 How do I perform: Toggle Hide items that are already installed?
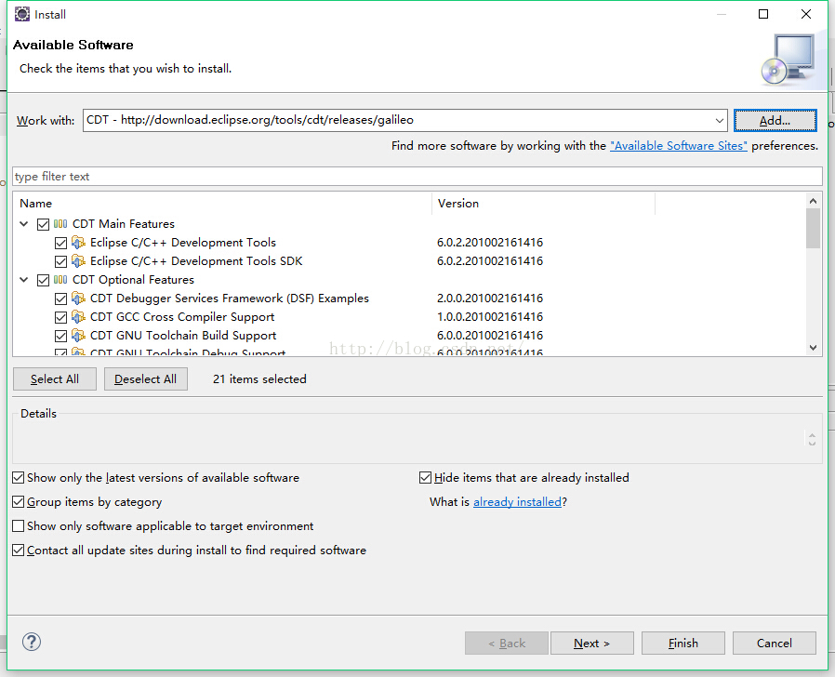coord(425,478)
